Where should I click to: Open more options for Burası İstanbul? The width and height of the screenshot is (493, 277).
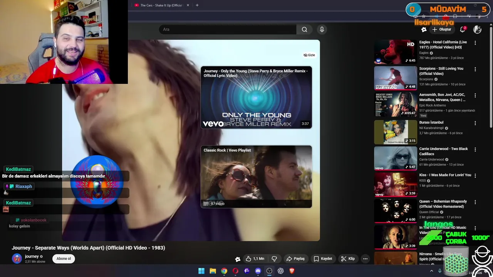(x=475, y=123)
